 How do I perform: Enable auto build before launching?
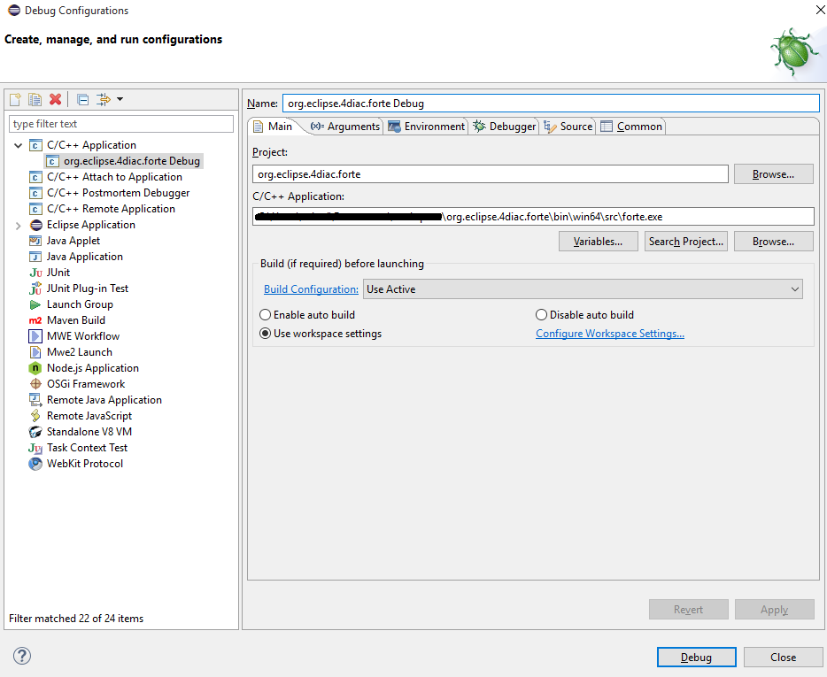click(265, 314)
